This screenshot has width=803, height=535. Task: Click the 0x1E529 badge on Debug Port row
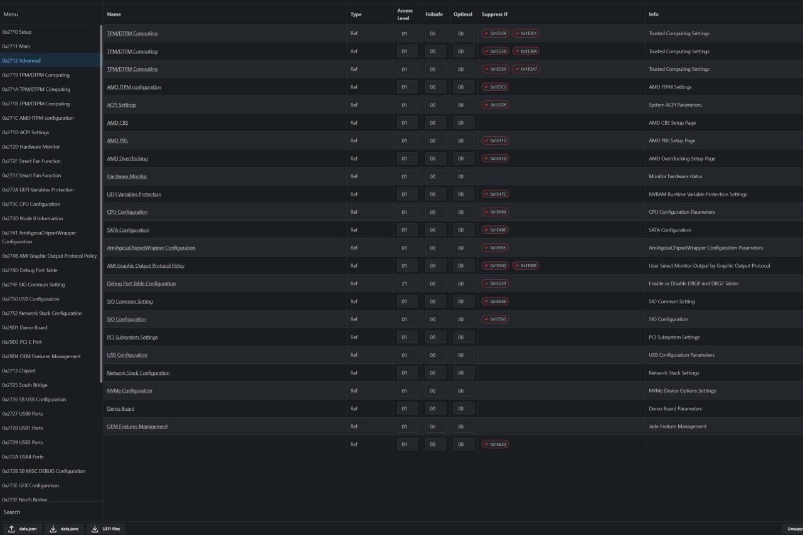[x=495, y=283]
